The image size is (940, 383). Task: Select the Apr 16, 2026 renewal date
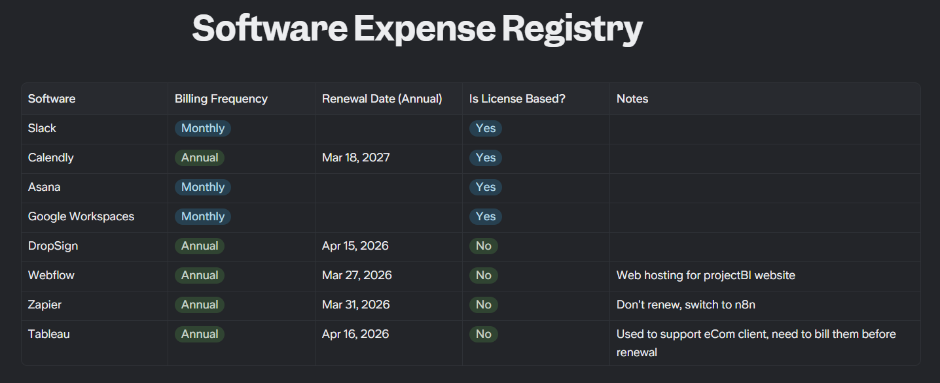click(x=355, y=334)
